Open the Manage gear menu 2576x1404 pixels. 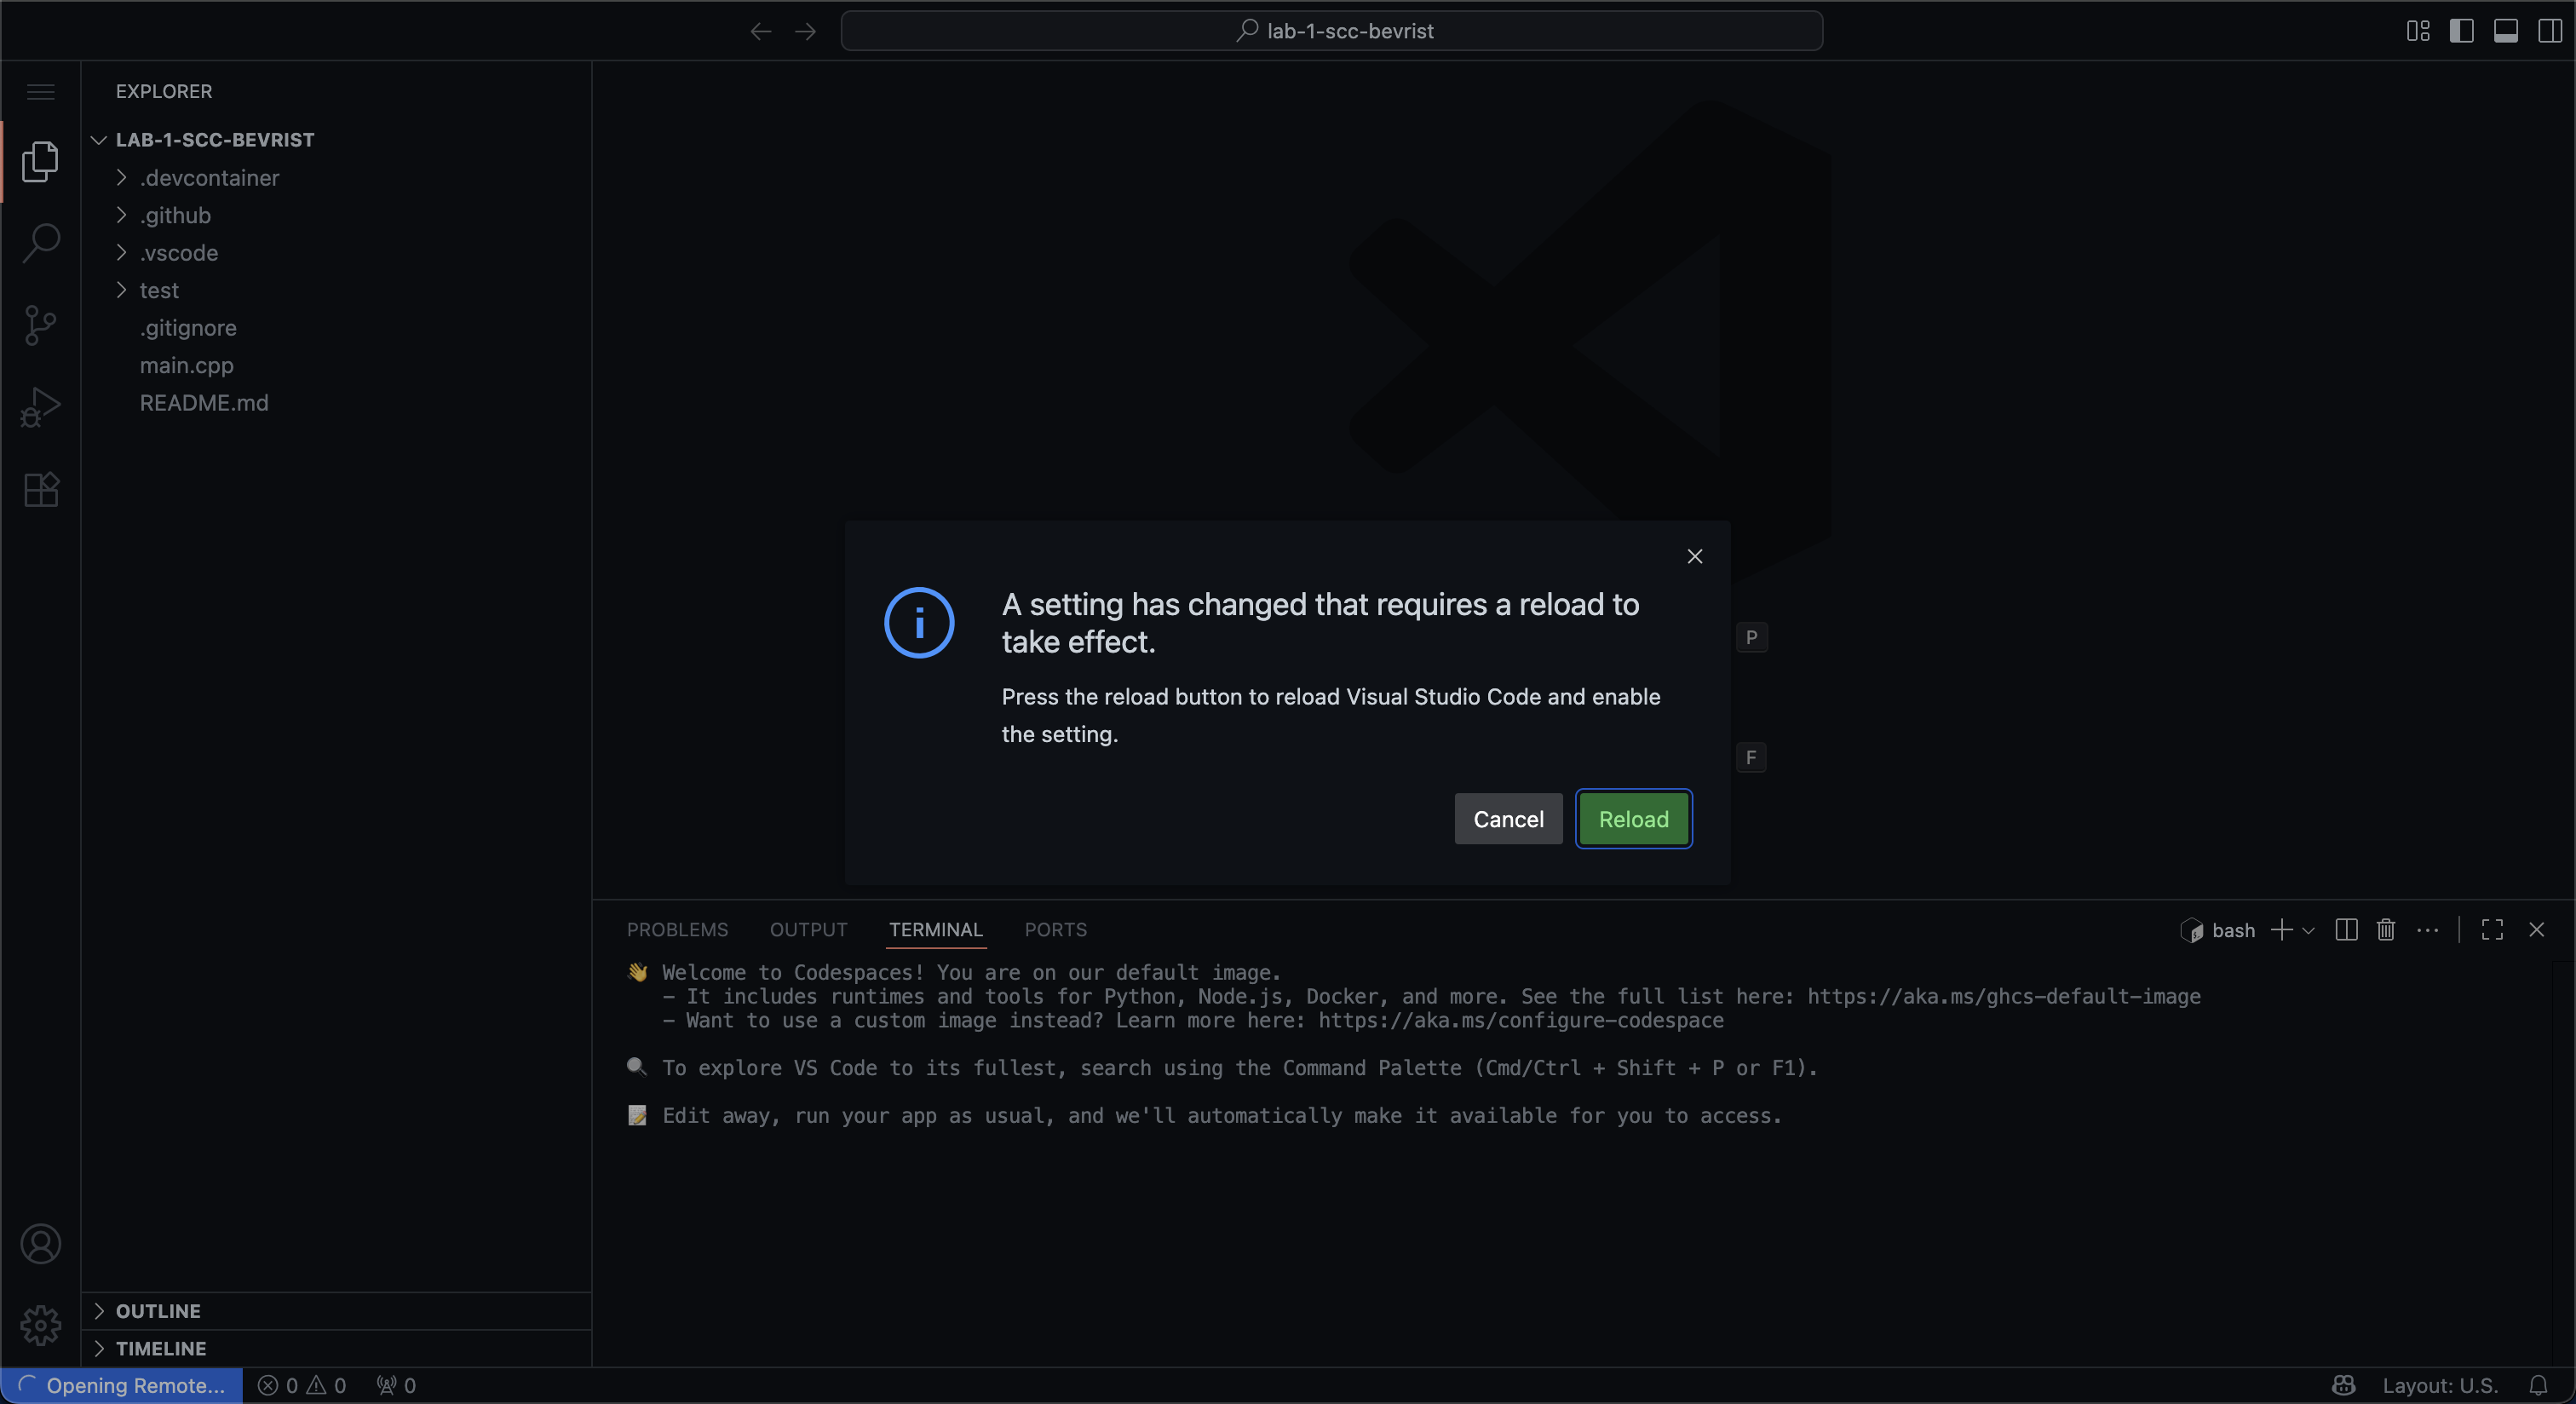click(x=41, y=1325)
